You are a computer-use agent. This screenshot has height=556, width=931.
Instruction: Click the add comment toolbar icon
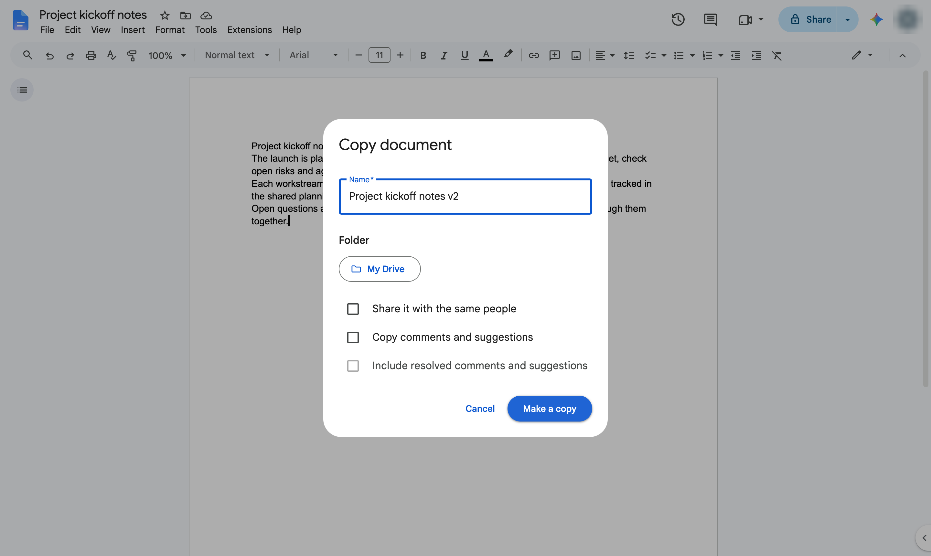(x=554, y=56)
